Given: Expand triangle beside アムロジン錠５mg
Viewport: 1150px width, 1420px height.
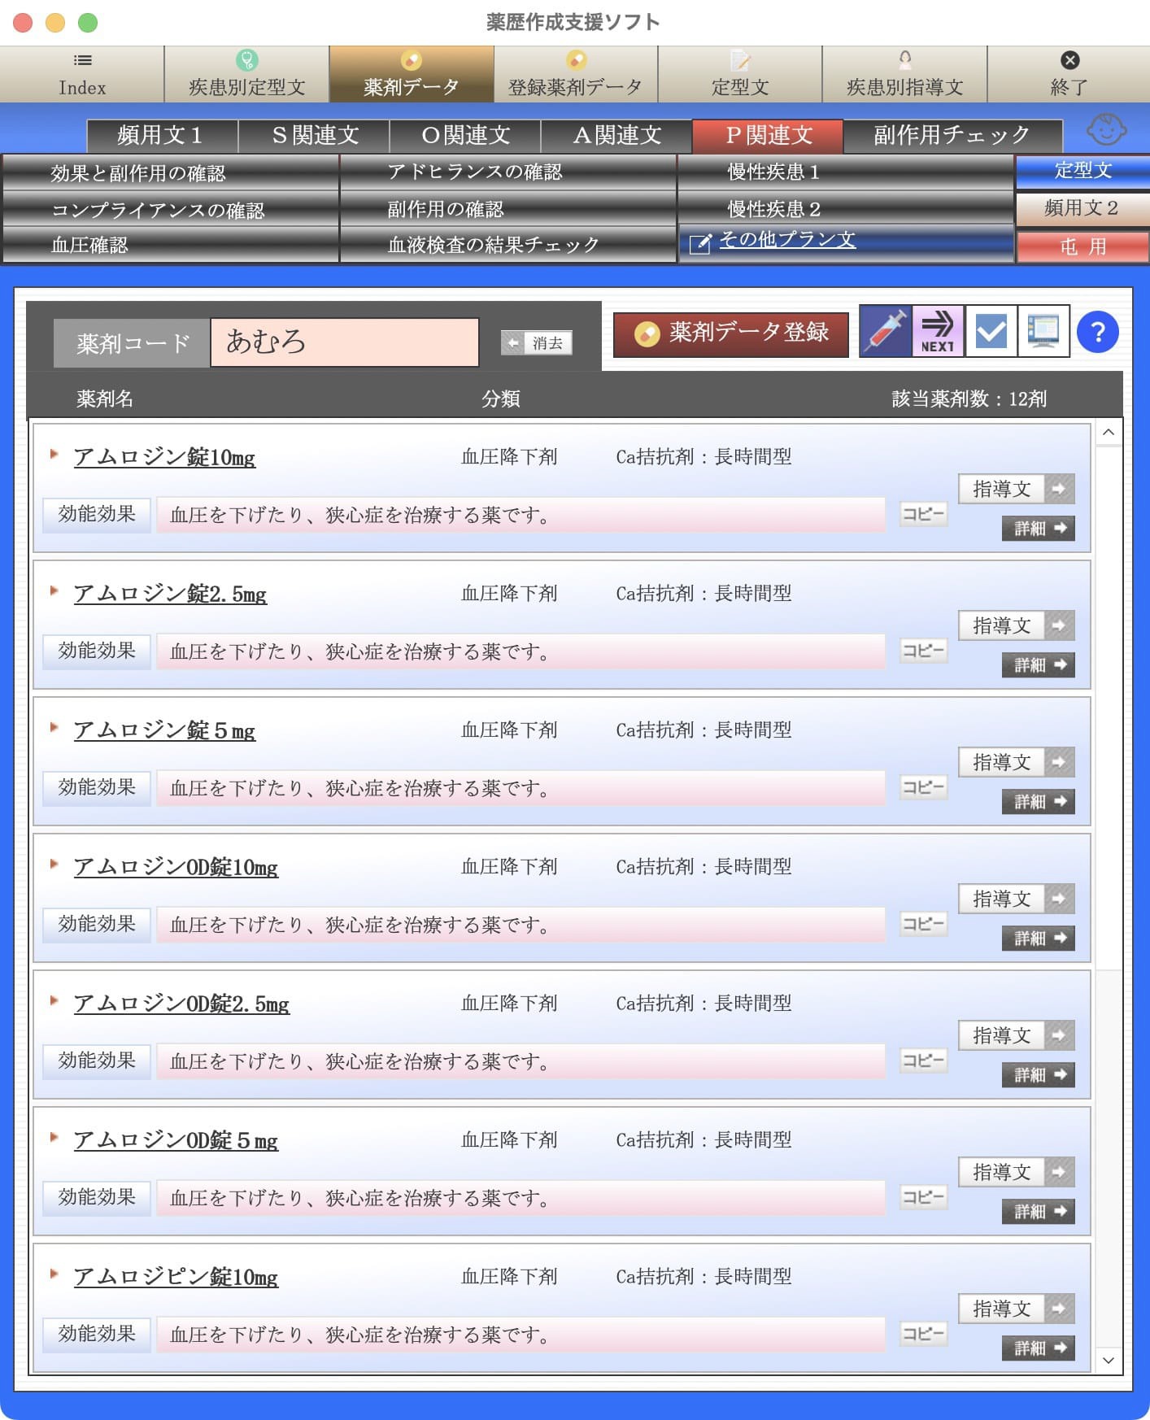Looking at the screenshot, I should (x=54, y=728).
